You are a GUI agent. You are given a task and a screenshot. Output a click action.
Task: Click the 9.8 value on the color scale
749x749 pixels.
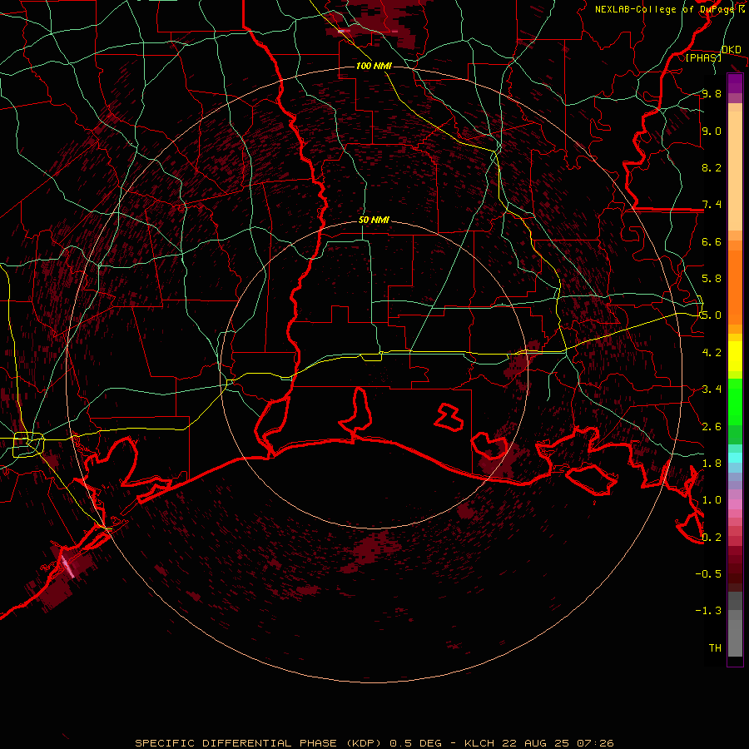click(x=712, y=93)
